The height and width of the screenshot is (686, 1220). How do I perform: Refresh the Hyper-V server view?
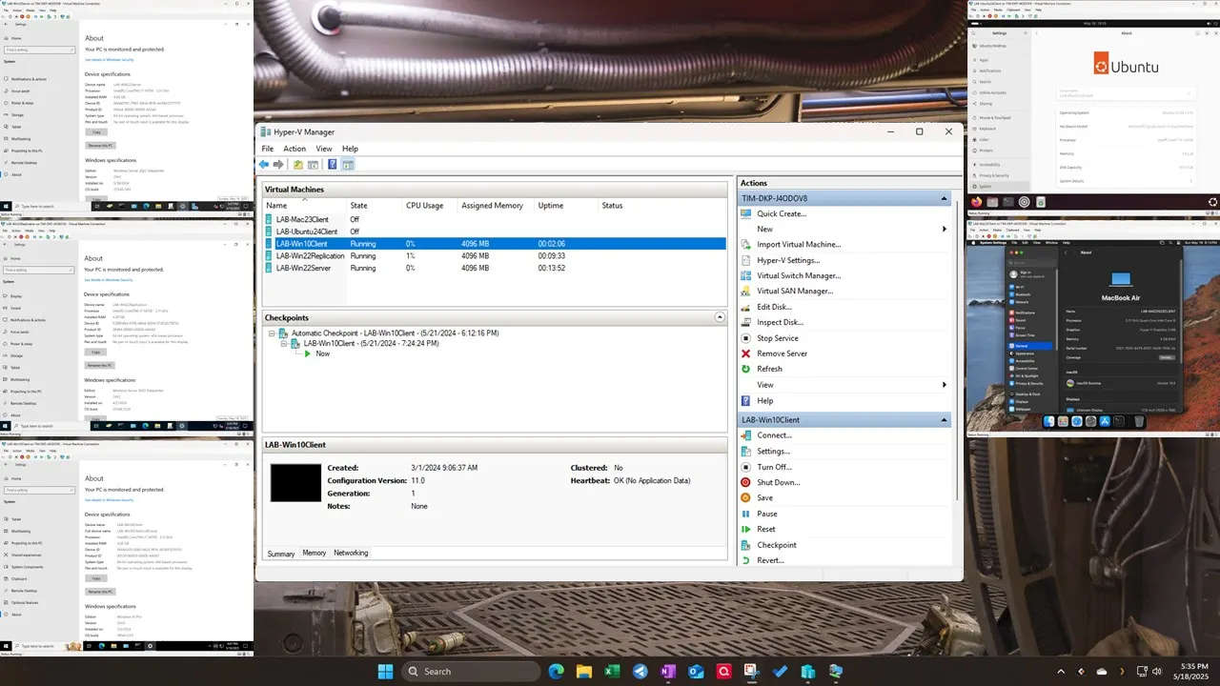pyautogui.click(x=769, y=369)
